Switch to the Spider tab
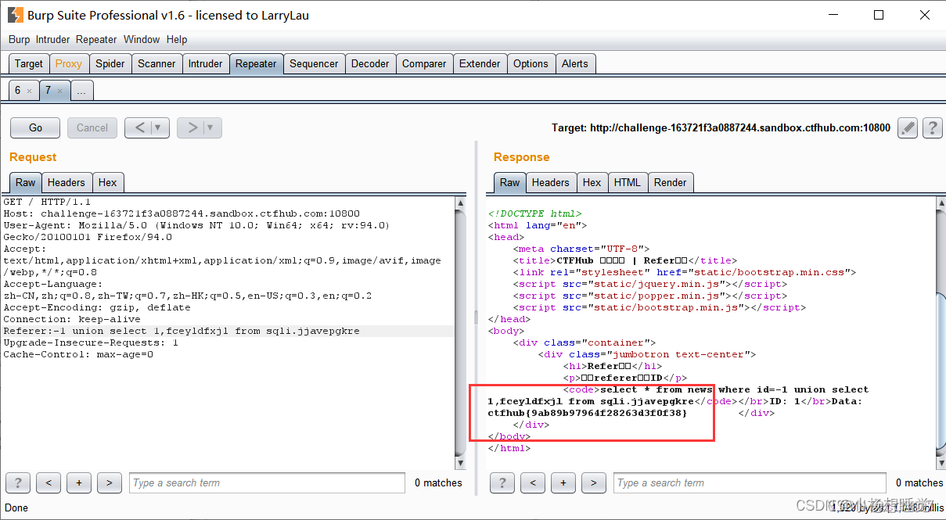 coord(110,64)
